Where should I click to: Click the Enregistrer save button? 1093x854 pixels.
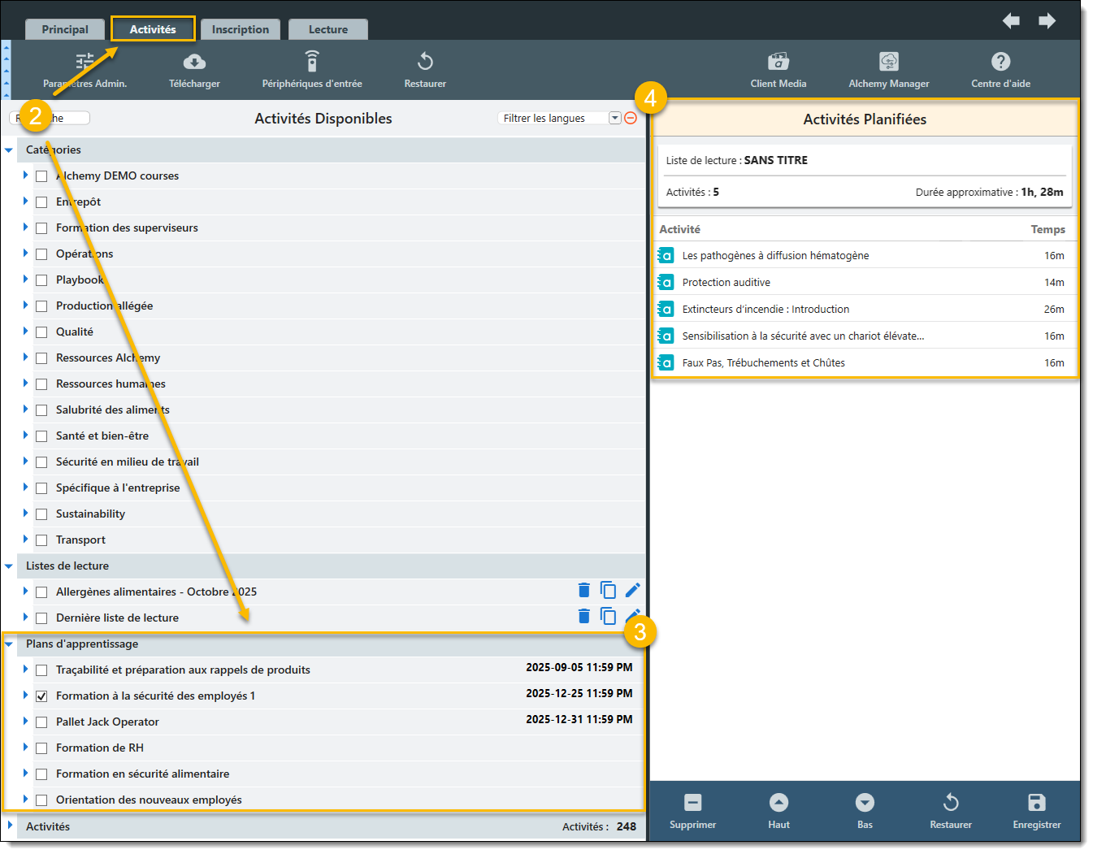click(x=1036, y=811)
